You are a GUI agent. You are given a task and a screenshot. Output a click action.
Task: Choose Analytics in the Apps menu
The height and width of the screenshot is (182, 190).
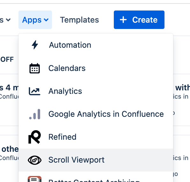[x=96, y=91]
